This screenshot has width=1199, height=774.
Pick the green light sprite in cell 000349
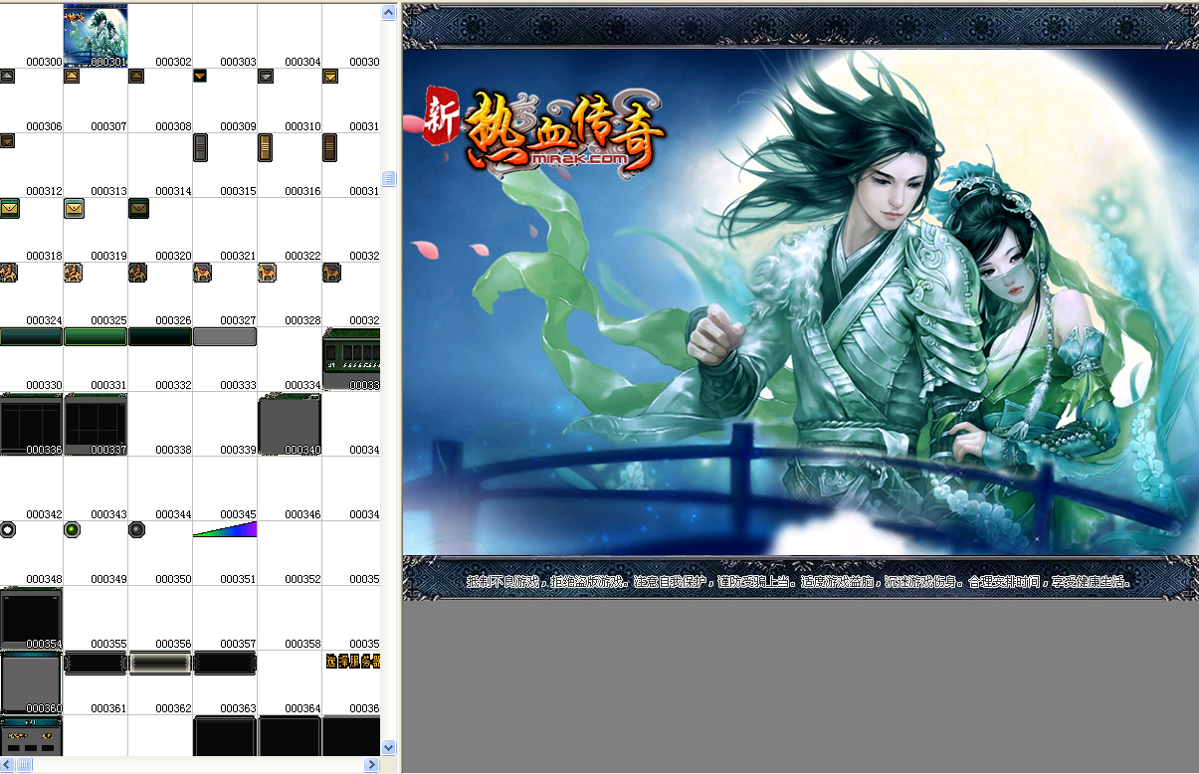point(72,529)
